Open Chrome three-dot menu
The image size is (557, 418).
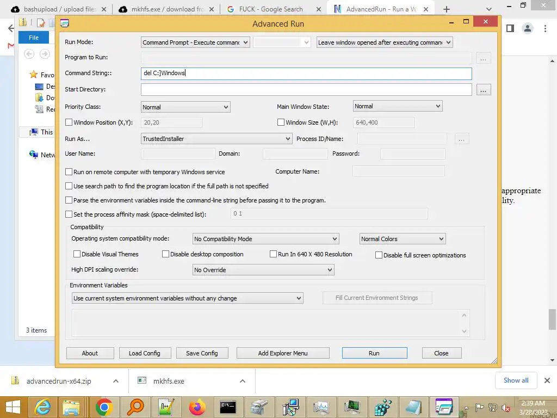pyautogui.click(x=545, y=28)
